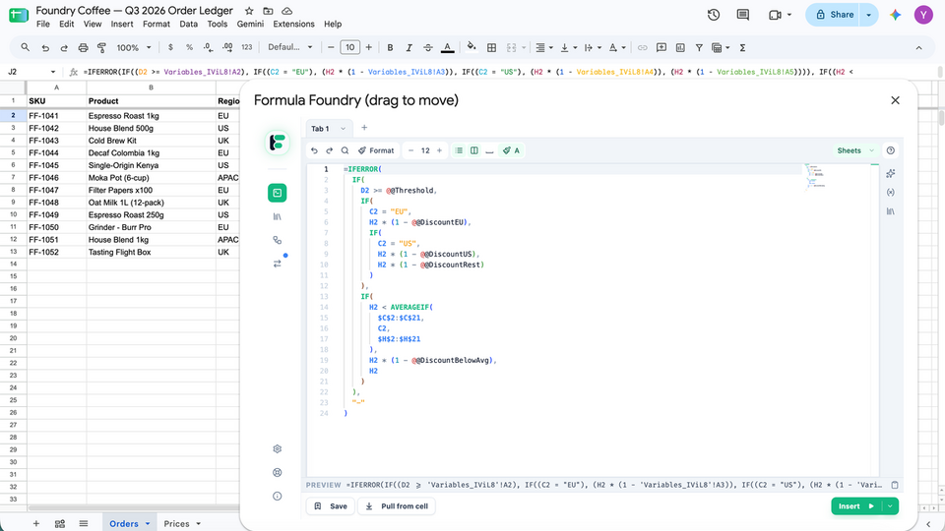Increase Foundry editor font size with plus
Screen dimensions: 945x531
pos(439,150)
